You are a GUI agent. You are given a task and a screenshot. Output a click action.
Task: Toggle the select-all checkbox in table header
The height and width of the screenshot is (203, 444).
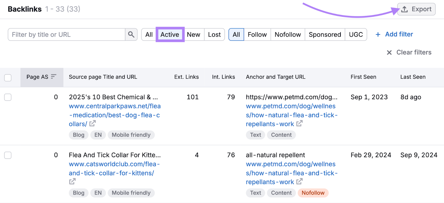(8, 78)
